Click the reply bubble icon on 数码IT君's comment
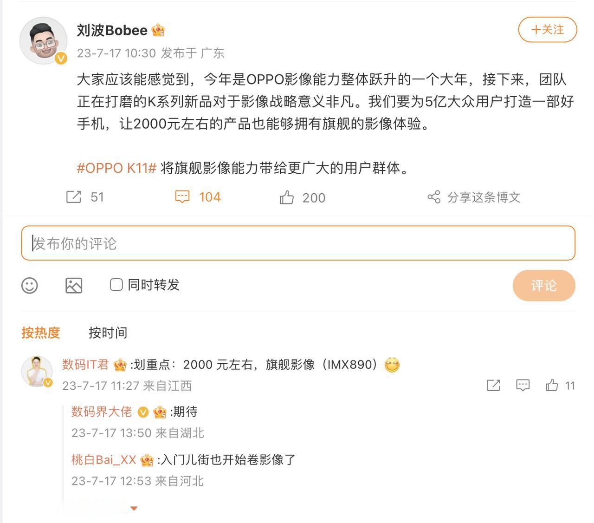Viewport: 594px width, 523px height. pos(522,386)
